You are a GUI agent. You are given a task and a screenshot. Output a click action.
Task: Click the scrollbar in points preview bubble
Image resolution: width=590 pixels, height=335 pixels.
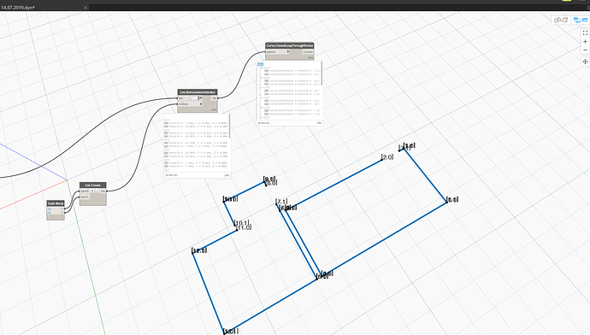coord(229,126)
